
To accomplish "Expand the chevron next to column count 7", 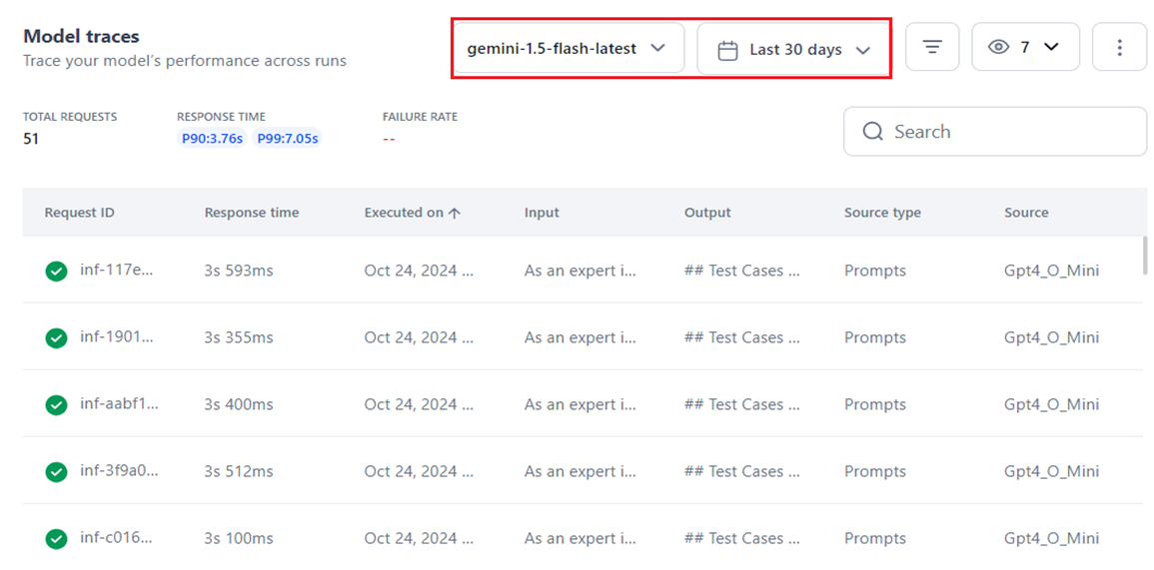I will click(x=1051, y=47).
